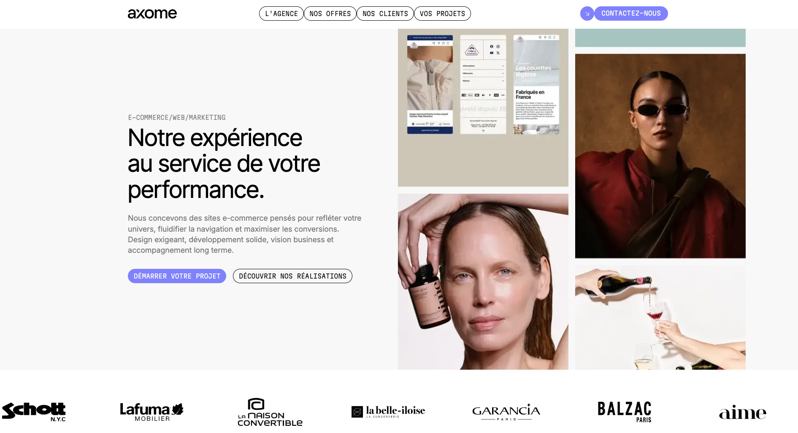Image resolution: width=798 pixels, height=433 pixels.
Task: Open the NOS OFFRES menu
Action: 330,14
